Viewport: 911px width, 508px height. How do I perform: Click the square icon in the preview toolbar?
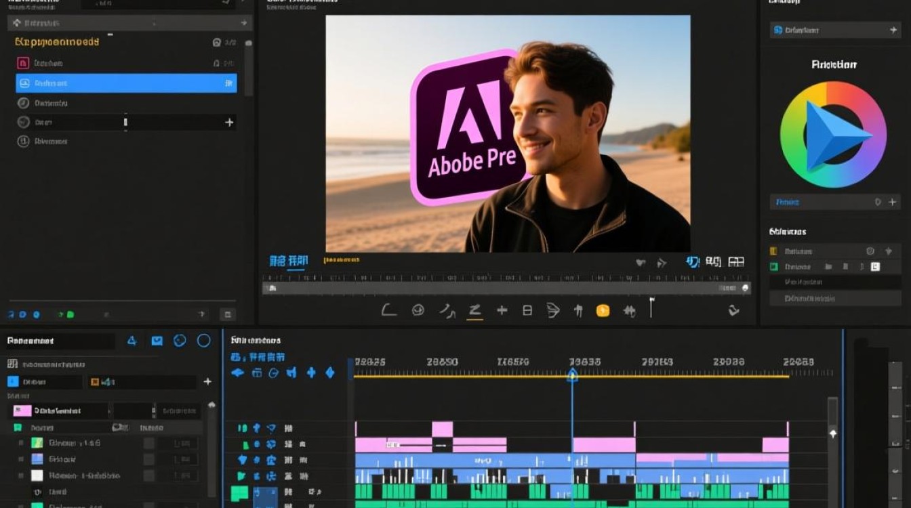(527, 310)
